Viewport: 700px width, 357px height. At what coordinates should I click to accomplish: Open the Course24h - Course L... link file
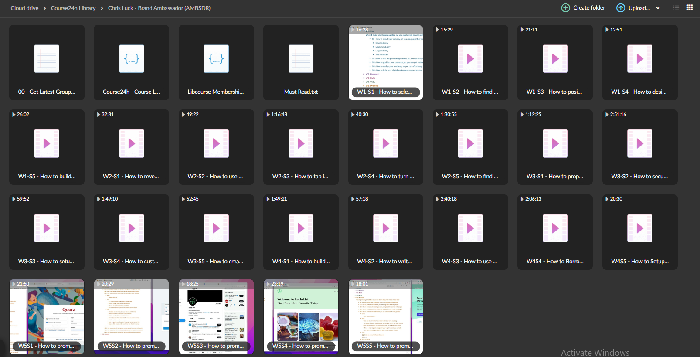[x=131, y=62]
